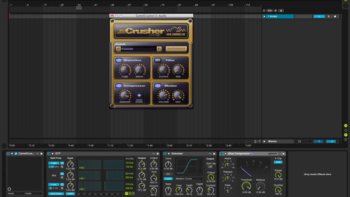Click the OTT Soft Knee button
Viewport: 350px width, 197px height.
pyautogui.click(x=56, y=194)
